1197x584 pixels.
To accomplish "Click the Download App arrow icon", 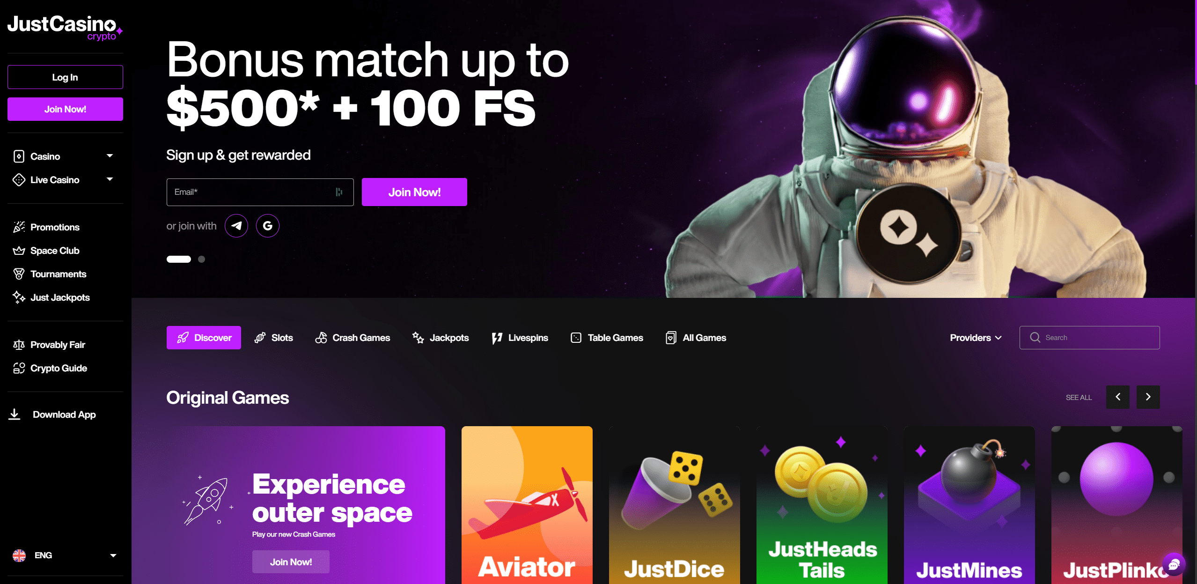I will tap(15, 414).
